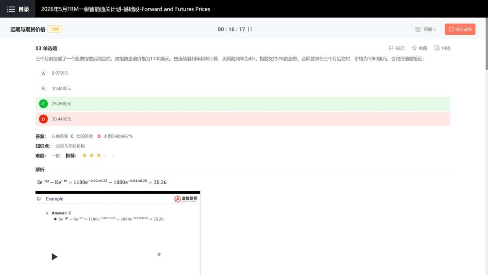This screenshot has width=488, height=275.
Task: Click the first recommendation star
Action: [85, 155]
